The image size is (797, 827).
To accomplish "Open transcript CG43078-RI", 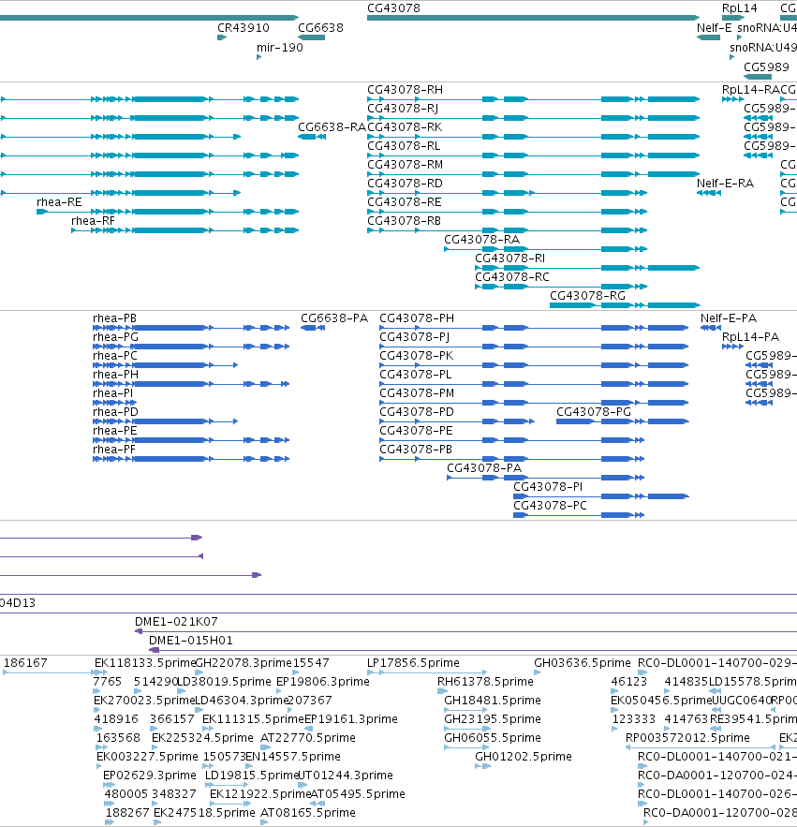I will [587, 268].
